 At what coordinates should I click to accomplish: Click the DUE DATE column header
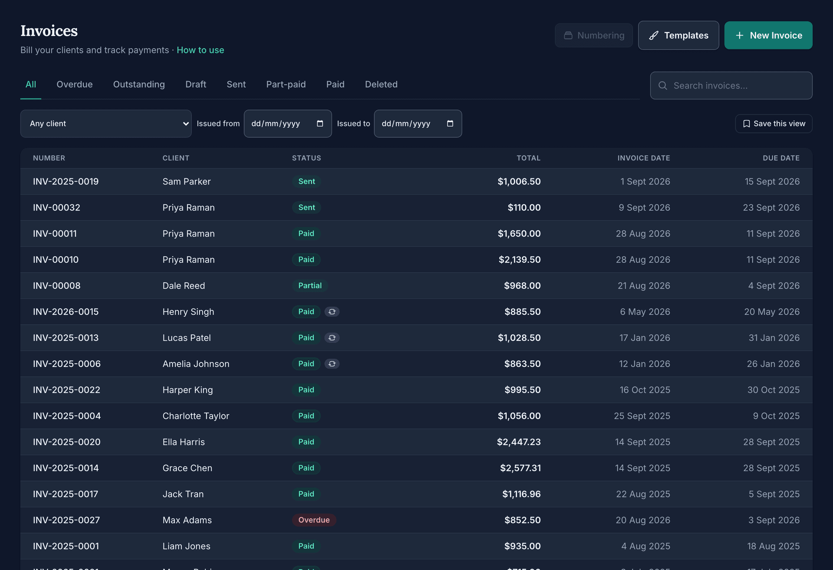[x=781, y=158]
